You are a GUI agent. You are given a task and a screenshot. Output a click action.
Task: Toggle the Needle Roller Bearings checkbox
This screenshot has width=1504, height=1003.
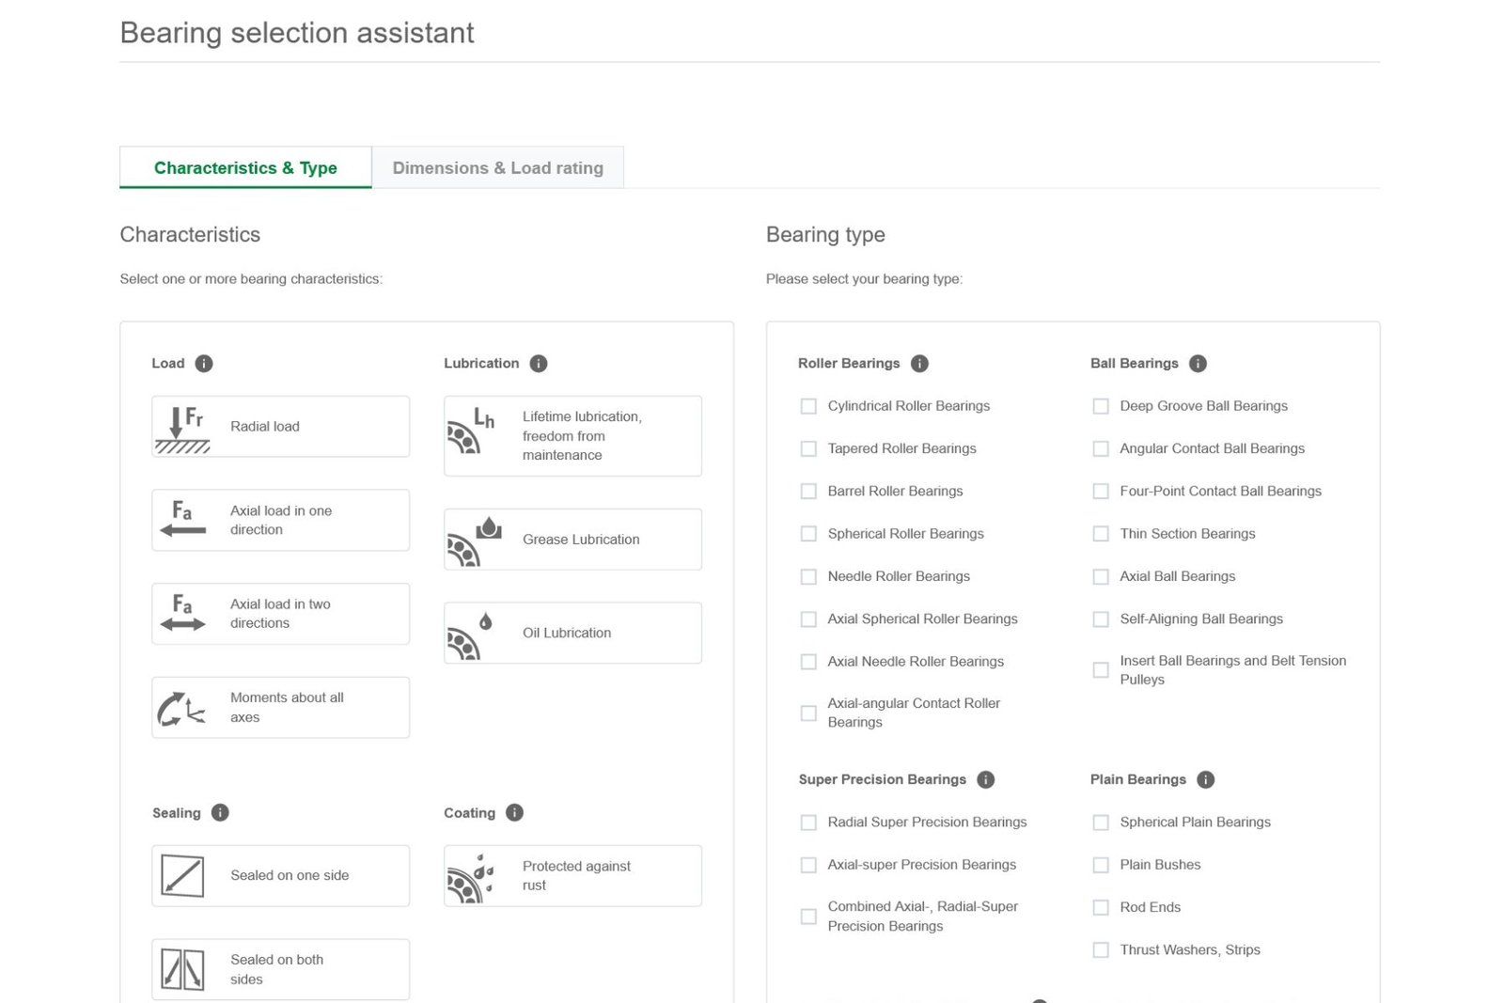[x=808, y=576]
